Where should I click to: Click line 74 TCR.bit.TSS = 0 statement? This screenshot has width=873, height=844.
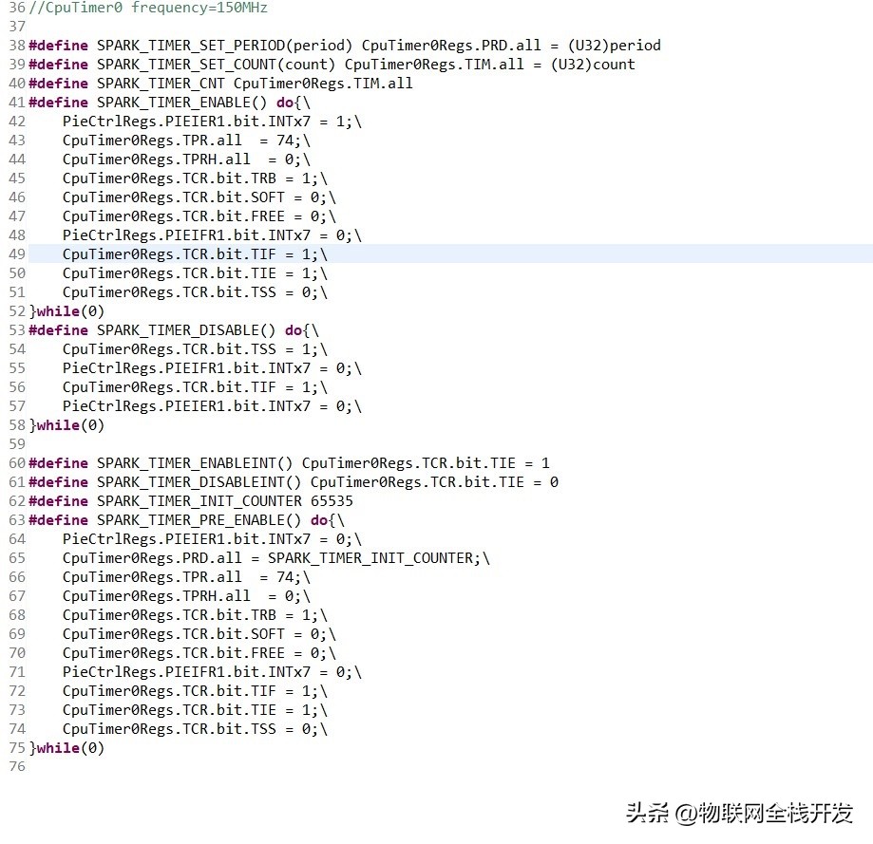(195, 729)
